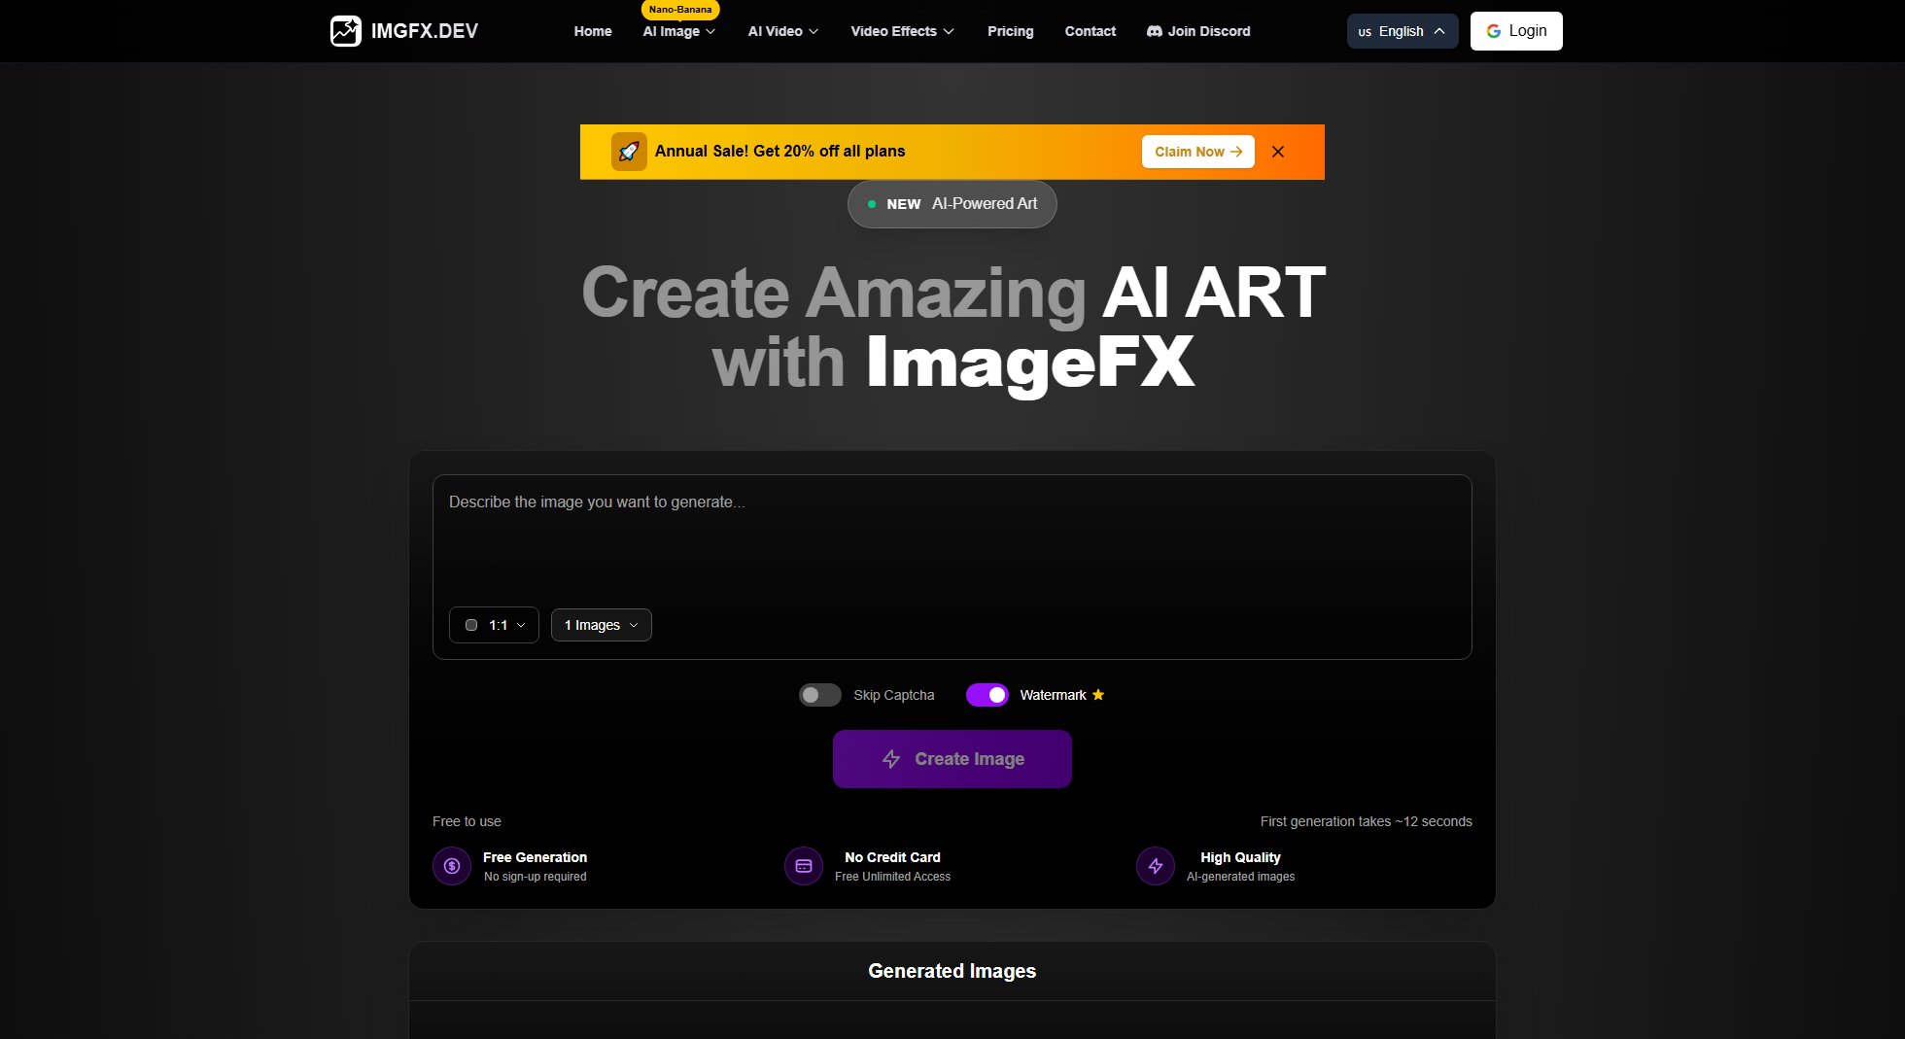
Task: Open the English language selector
Action: click(1403, 31)
